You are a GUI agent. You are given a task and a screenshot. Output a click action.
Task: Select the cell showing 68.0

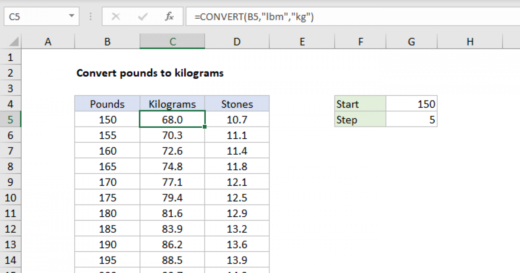172,119
